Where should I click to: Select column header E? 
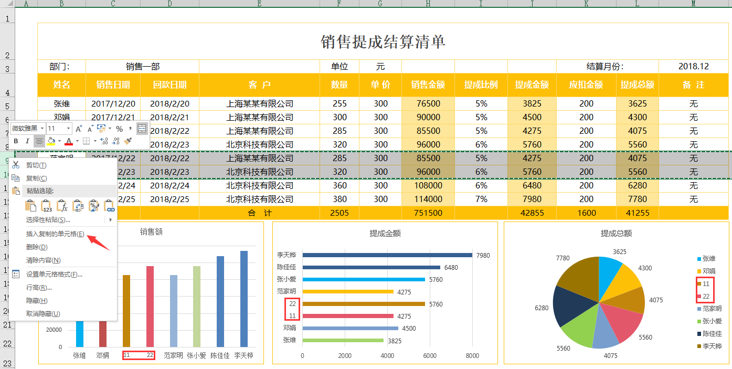pyautogui.click(x=259, y=4)
